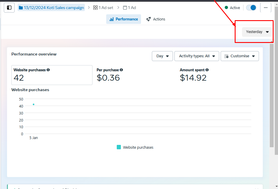Image resolution: width=278 pixels, height=189 pixels.
Task: Click the 1 Ad breadcrumb icon
Action: 125,8
